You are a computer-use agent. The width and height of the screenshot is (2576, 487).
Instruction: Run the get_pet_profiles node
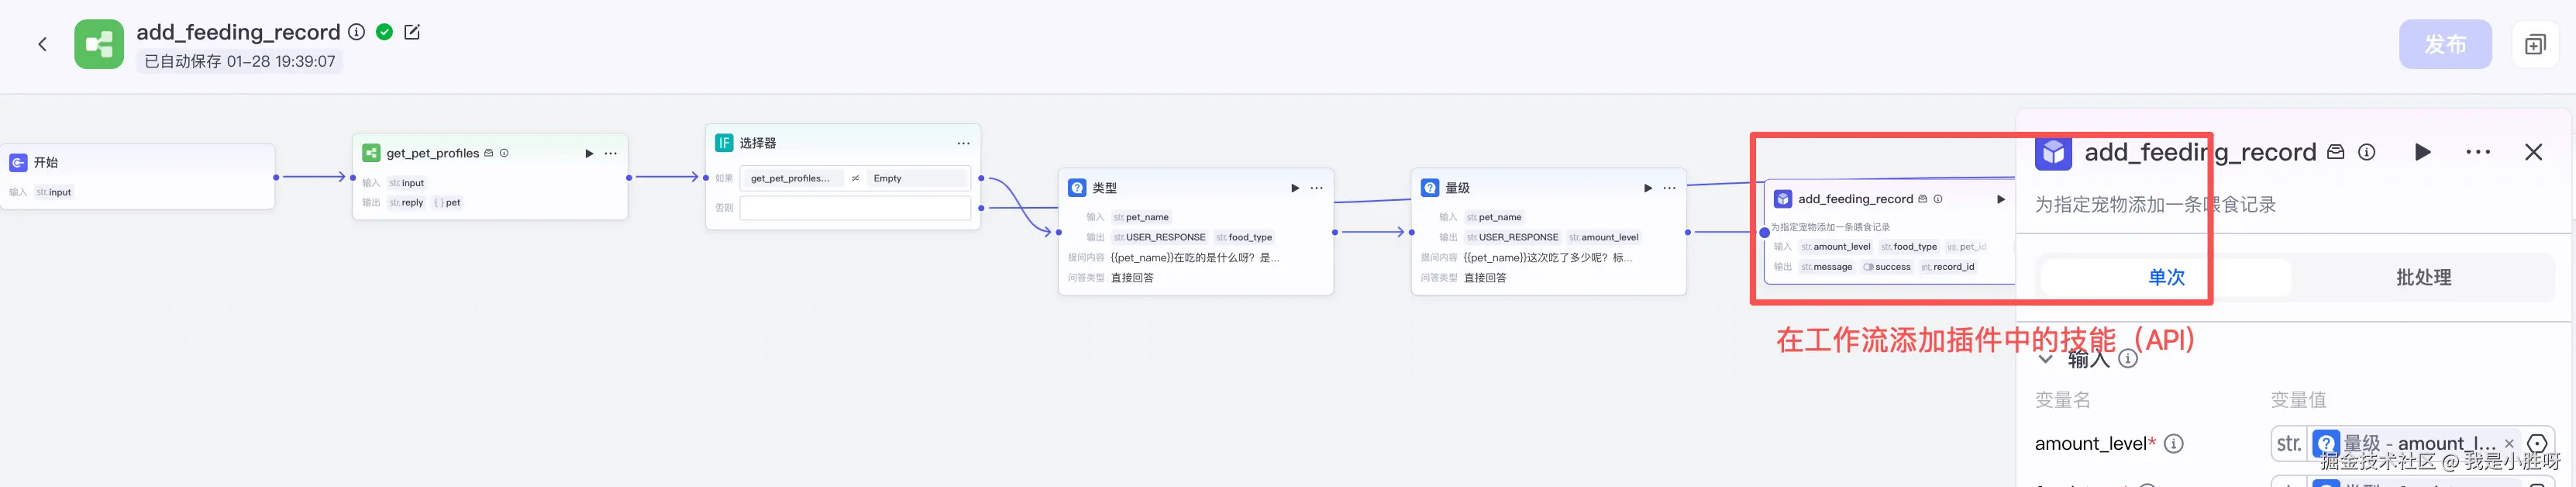tap(589, 153)
